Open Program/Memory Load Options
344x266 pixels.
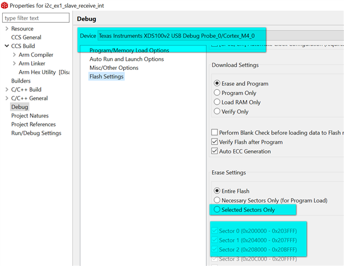click(129, 50)
